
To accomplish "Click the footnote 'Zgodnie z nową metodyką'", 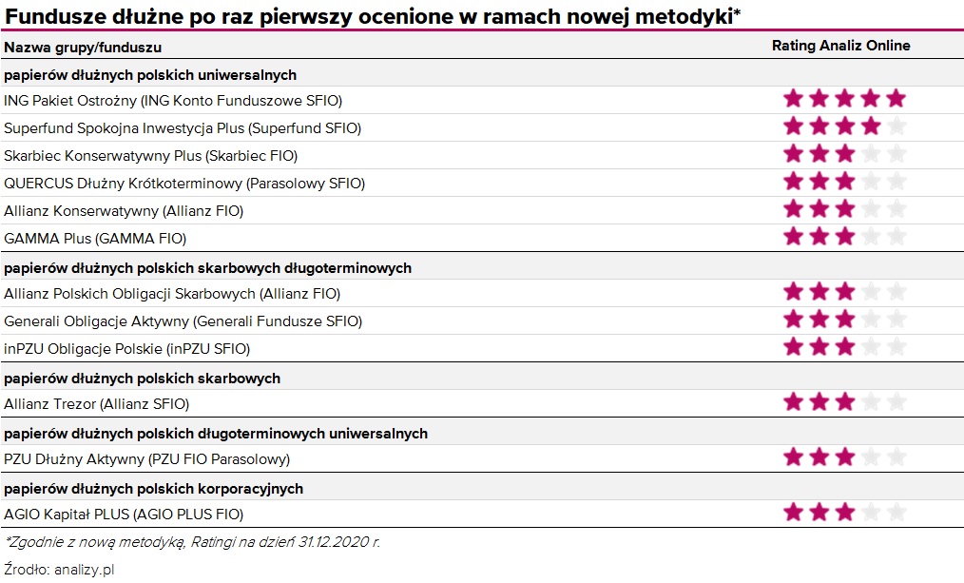I will pos(95,542).
